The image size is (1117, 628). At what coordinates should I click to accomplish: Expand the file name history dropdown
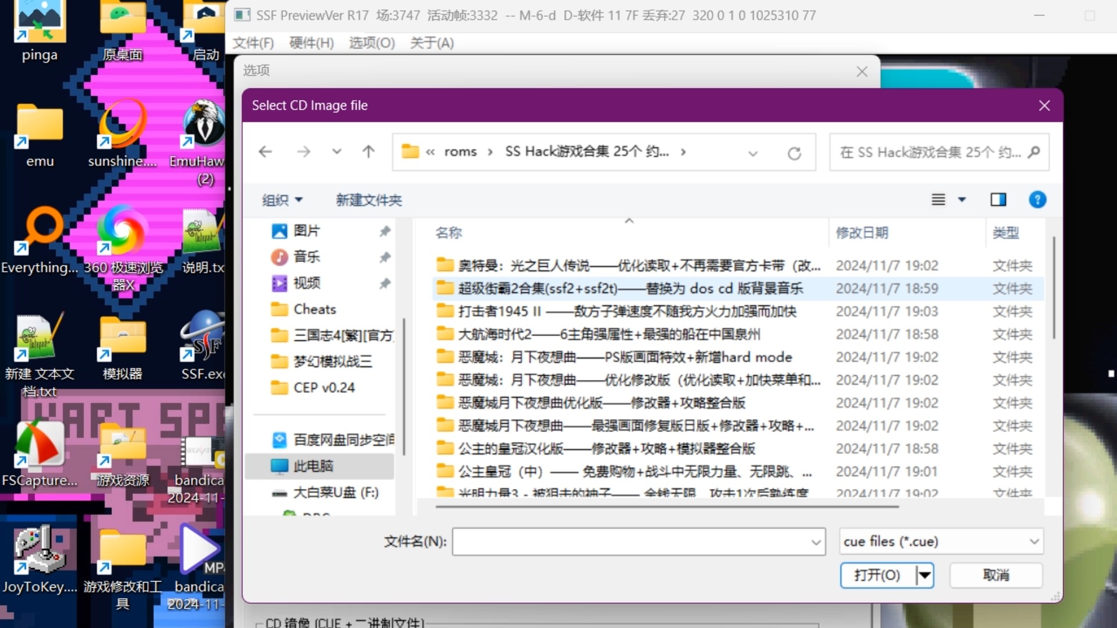[816, 543]
